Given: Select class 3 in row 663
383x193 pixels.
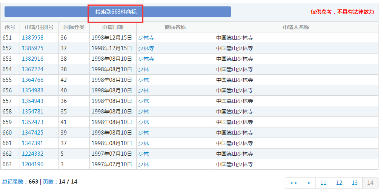Looking at the screenshot, I should pos(62,164).
